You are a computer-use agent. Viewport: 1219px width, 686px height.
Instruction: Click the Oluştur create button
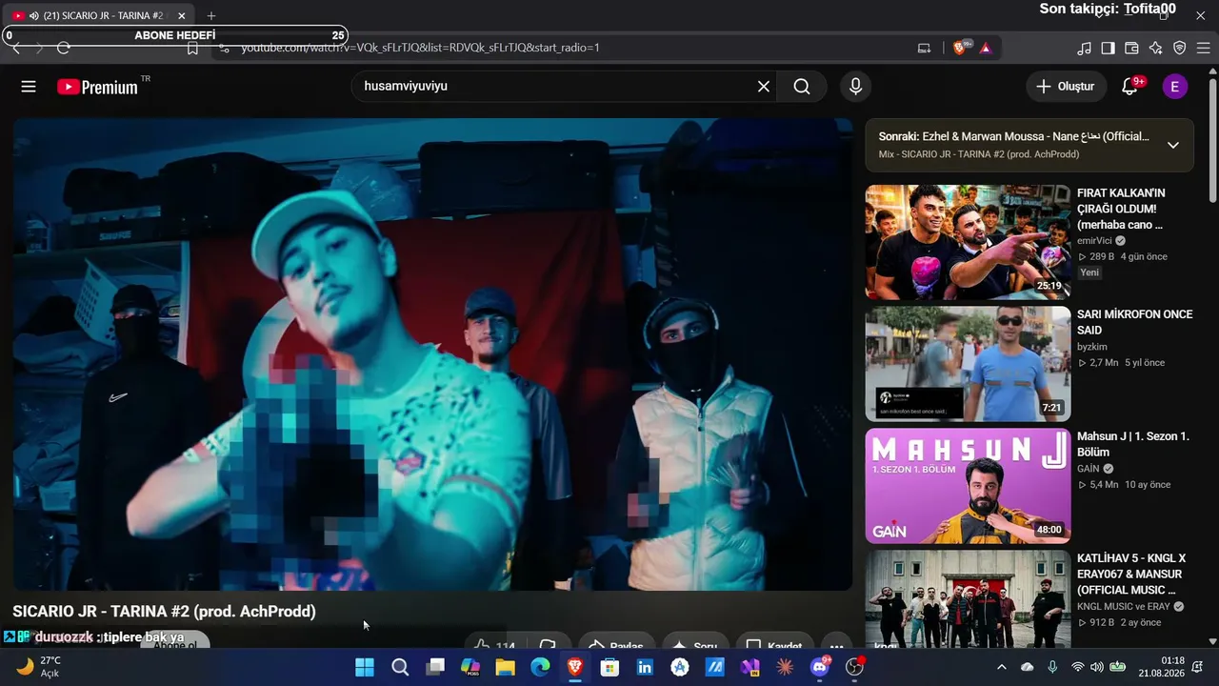coord(1066,87)
